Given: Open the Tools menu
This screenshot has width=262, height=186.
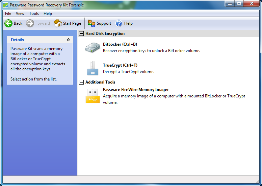Looking at the screenshot, I should 34,14.
